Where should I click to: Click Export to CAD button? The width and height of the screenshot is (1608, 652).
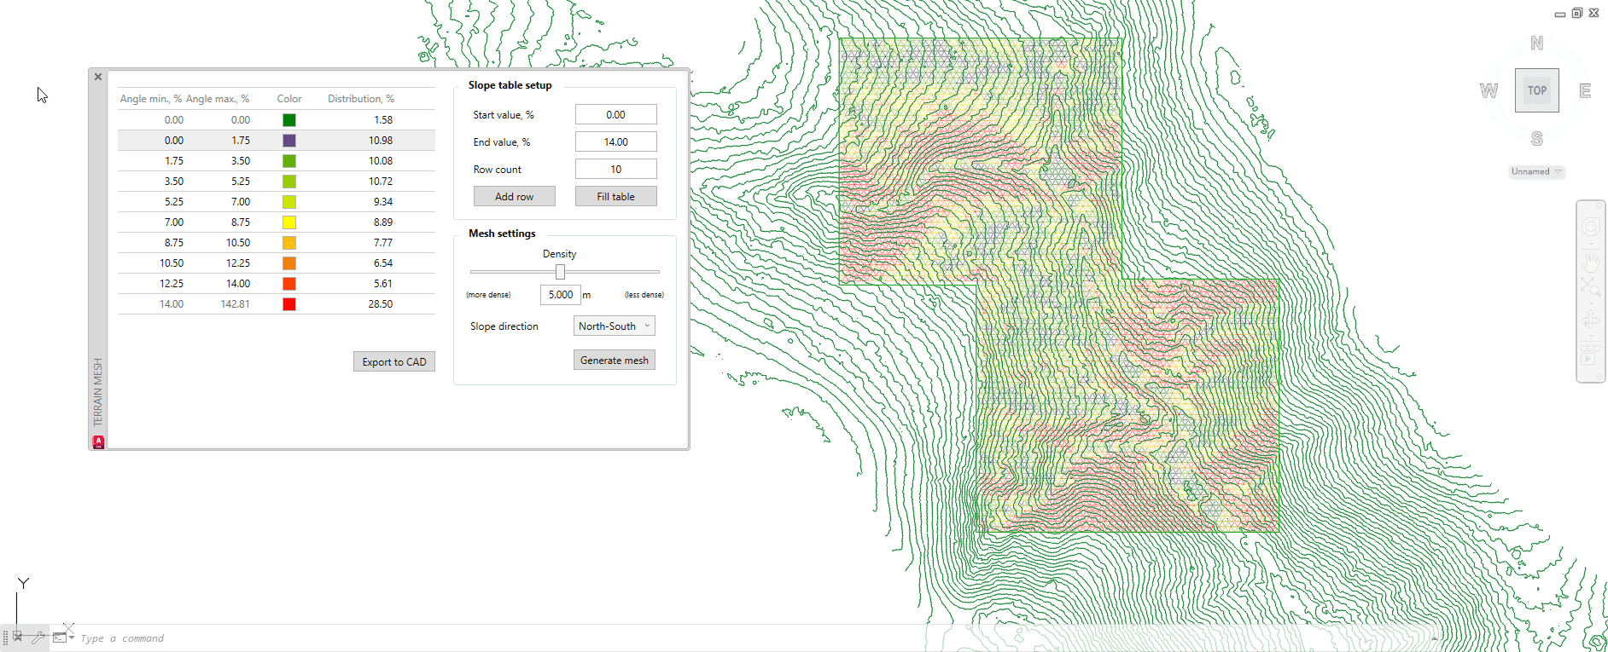click(394, 361)
